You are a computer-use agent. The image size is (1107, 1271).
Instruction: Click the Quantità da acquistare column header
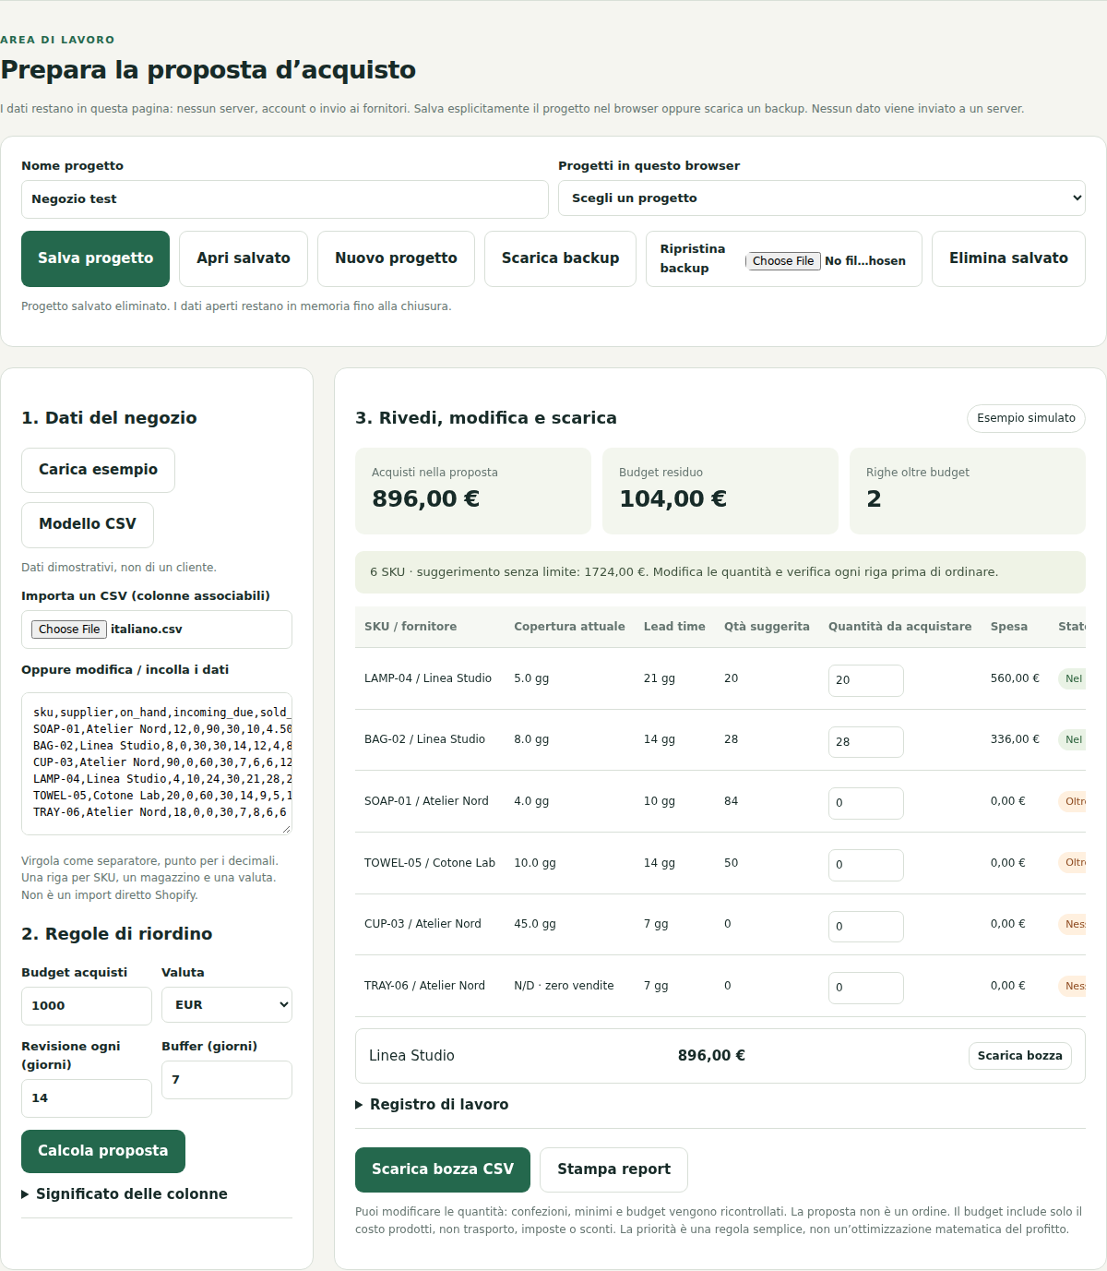point(899,627)
